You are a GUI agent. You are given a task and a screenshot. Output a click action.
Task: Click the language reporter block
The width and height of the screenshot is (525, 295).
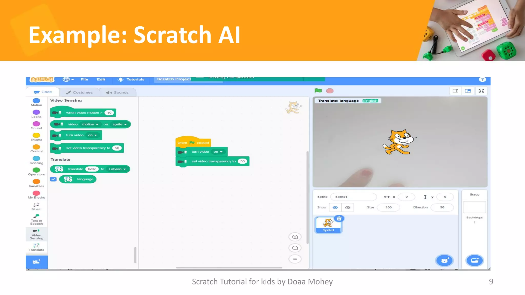tap(78, 179)
